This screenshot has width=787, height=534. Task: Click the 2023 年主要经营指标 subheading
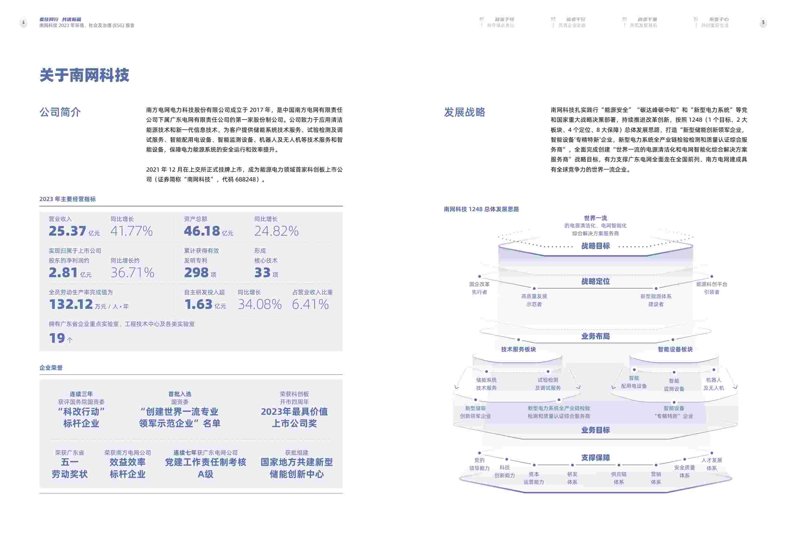(67, 199)
